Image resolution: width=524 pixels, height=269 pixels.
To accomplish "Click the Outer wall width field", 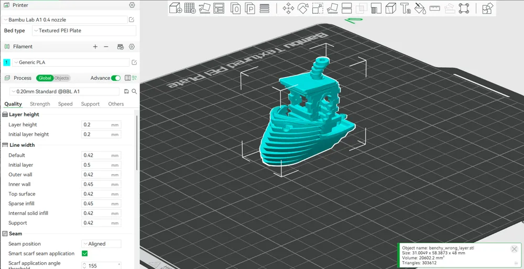I will coord(101,175).
